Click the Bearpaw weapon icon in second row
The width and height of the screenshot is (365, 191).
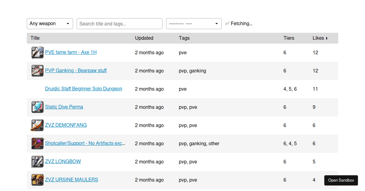[37, 71]
